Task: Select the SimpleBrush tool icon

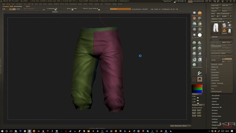Action: [x=224, y=31]
